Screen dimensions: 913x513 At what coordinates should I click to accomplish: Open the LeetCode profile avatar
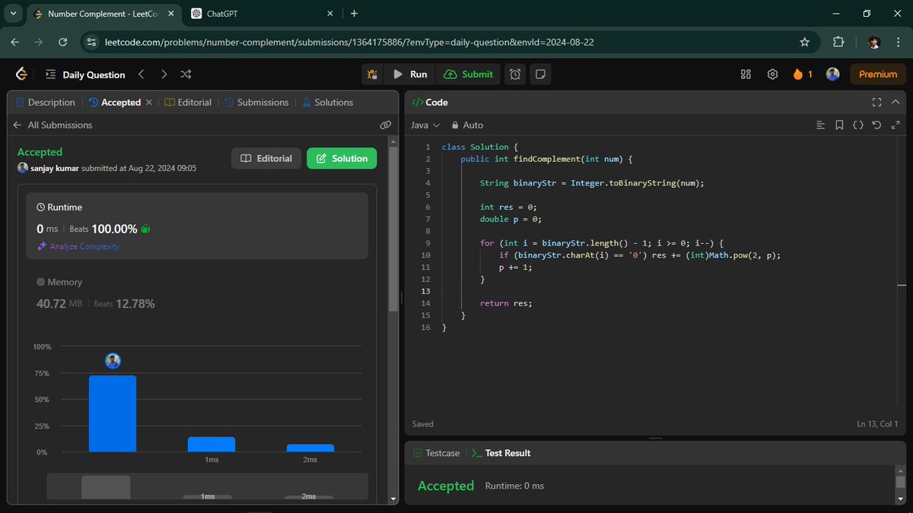(x=833, y=74)
